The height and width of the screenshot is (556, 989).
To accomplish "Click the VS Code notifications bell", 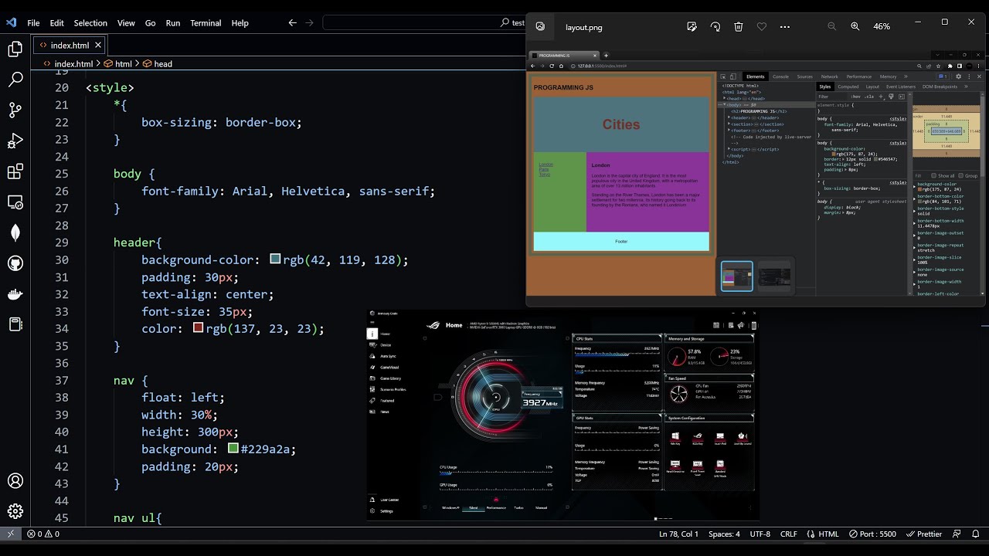I will coord(977,534).
